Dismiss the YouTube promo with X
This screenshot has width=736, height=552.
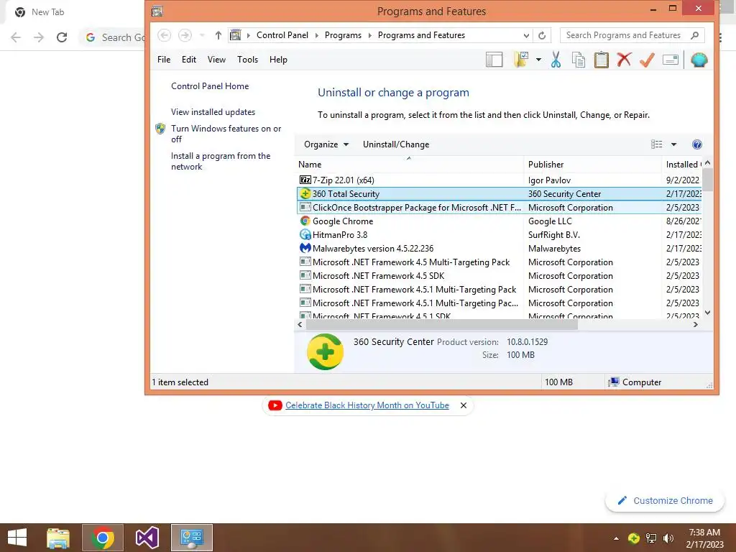coord(464,405)
